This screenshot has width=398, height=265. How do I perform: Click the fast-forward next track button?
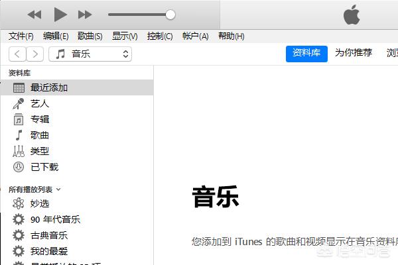pyautogui.click(x=85, y=15)
